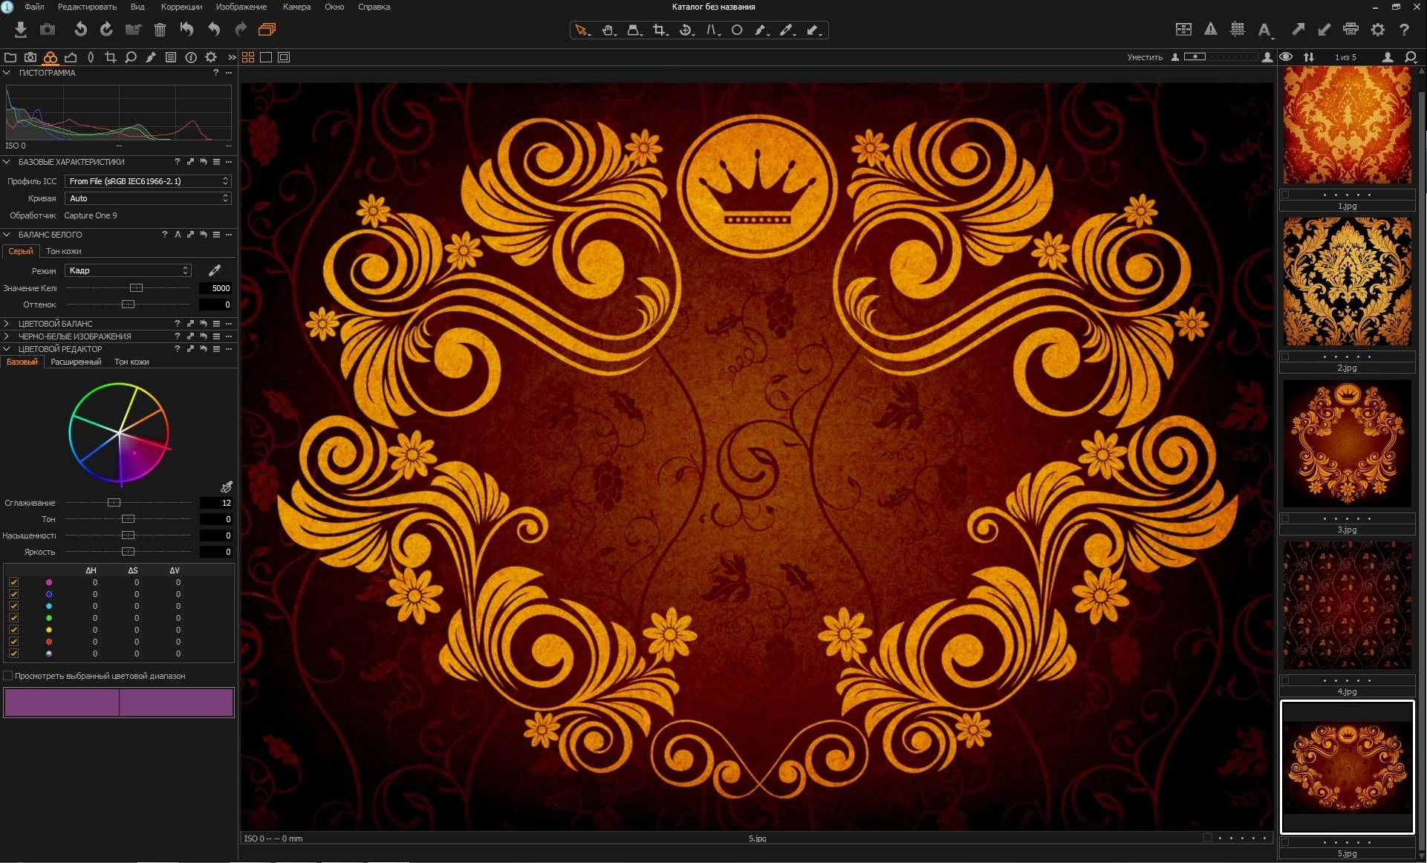
Task: Adjust the Значение Кельвин slider
Action: click(x=136, y=288)
